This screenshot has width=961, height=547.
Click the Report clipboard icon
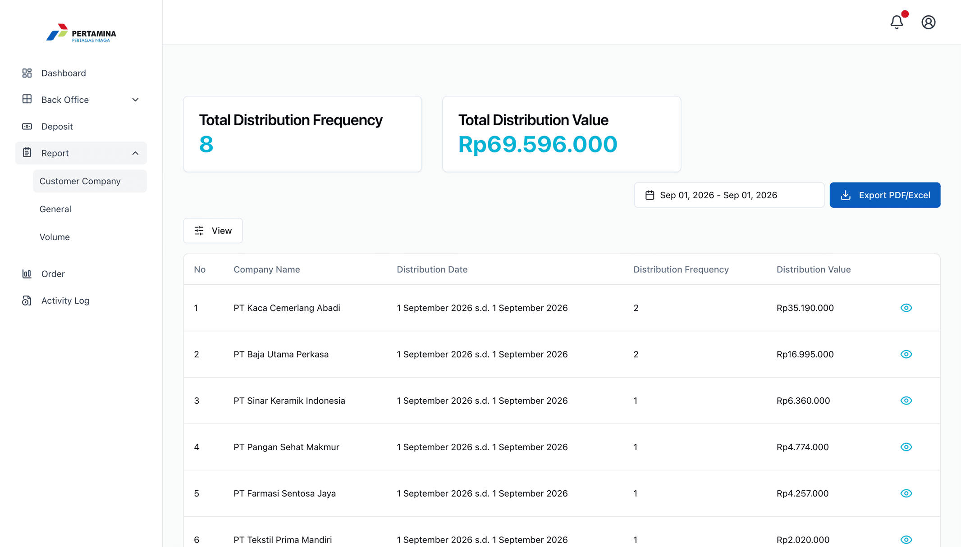[27, 153]
